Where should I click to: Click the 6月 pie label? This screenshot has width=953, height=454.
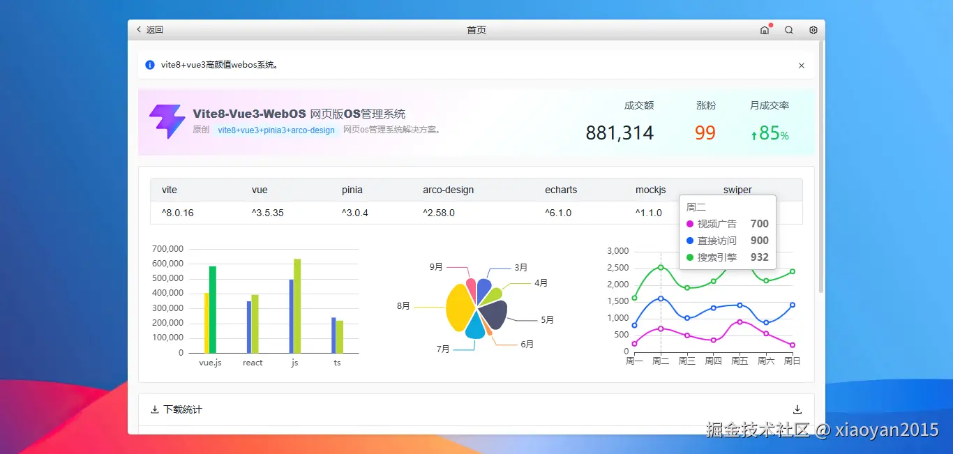[x=527, y=345]
